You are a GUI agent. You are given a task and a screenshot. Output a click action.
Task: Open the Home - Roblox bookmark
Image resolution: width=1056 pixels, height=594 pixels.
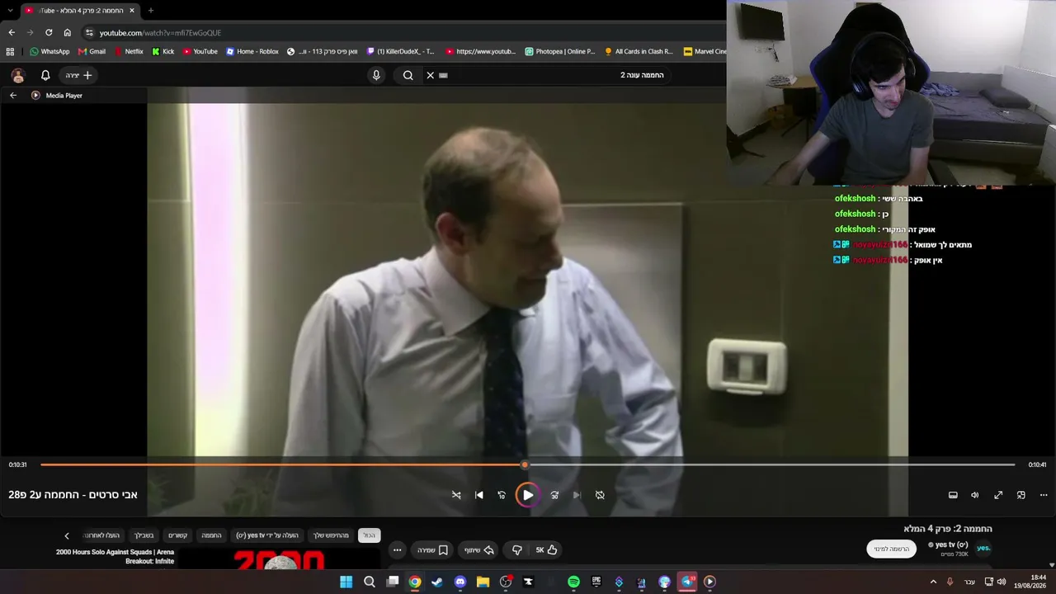point(252,51)
